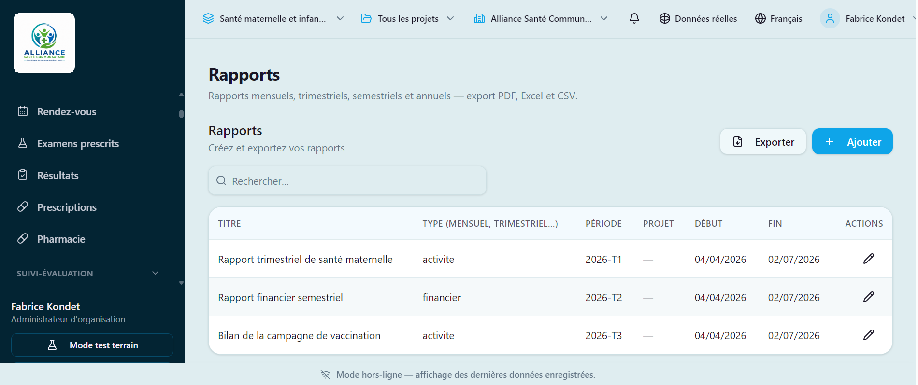Focus the Rechercher search field
Screen dimensions: 918x385
pos(347,180)
